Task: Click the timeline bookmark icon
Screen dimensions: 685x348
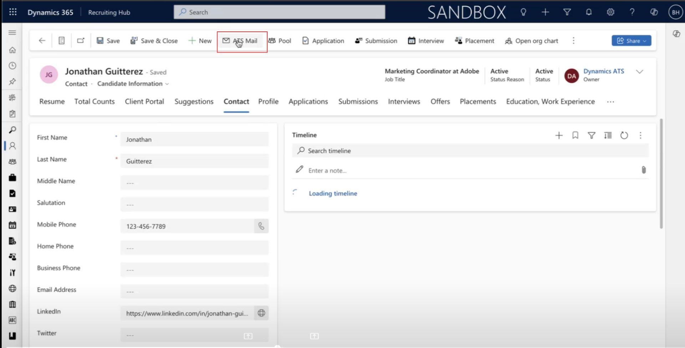Action: tap(575, 135)
